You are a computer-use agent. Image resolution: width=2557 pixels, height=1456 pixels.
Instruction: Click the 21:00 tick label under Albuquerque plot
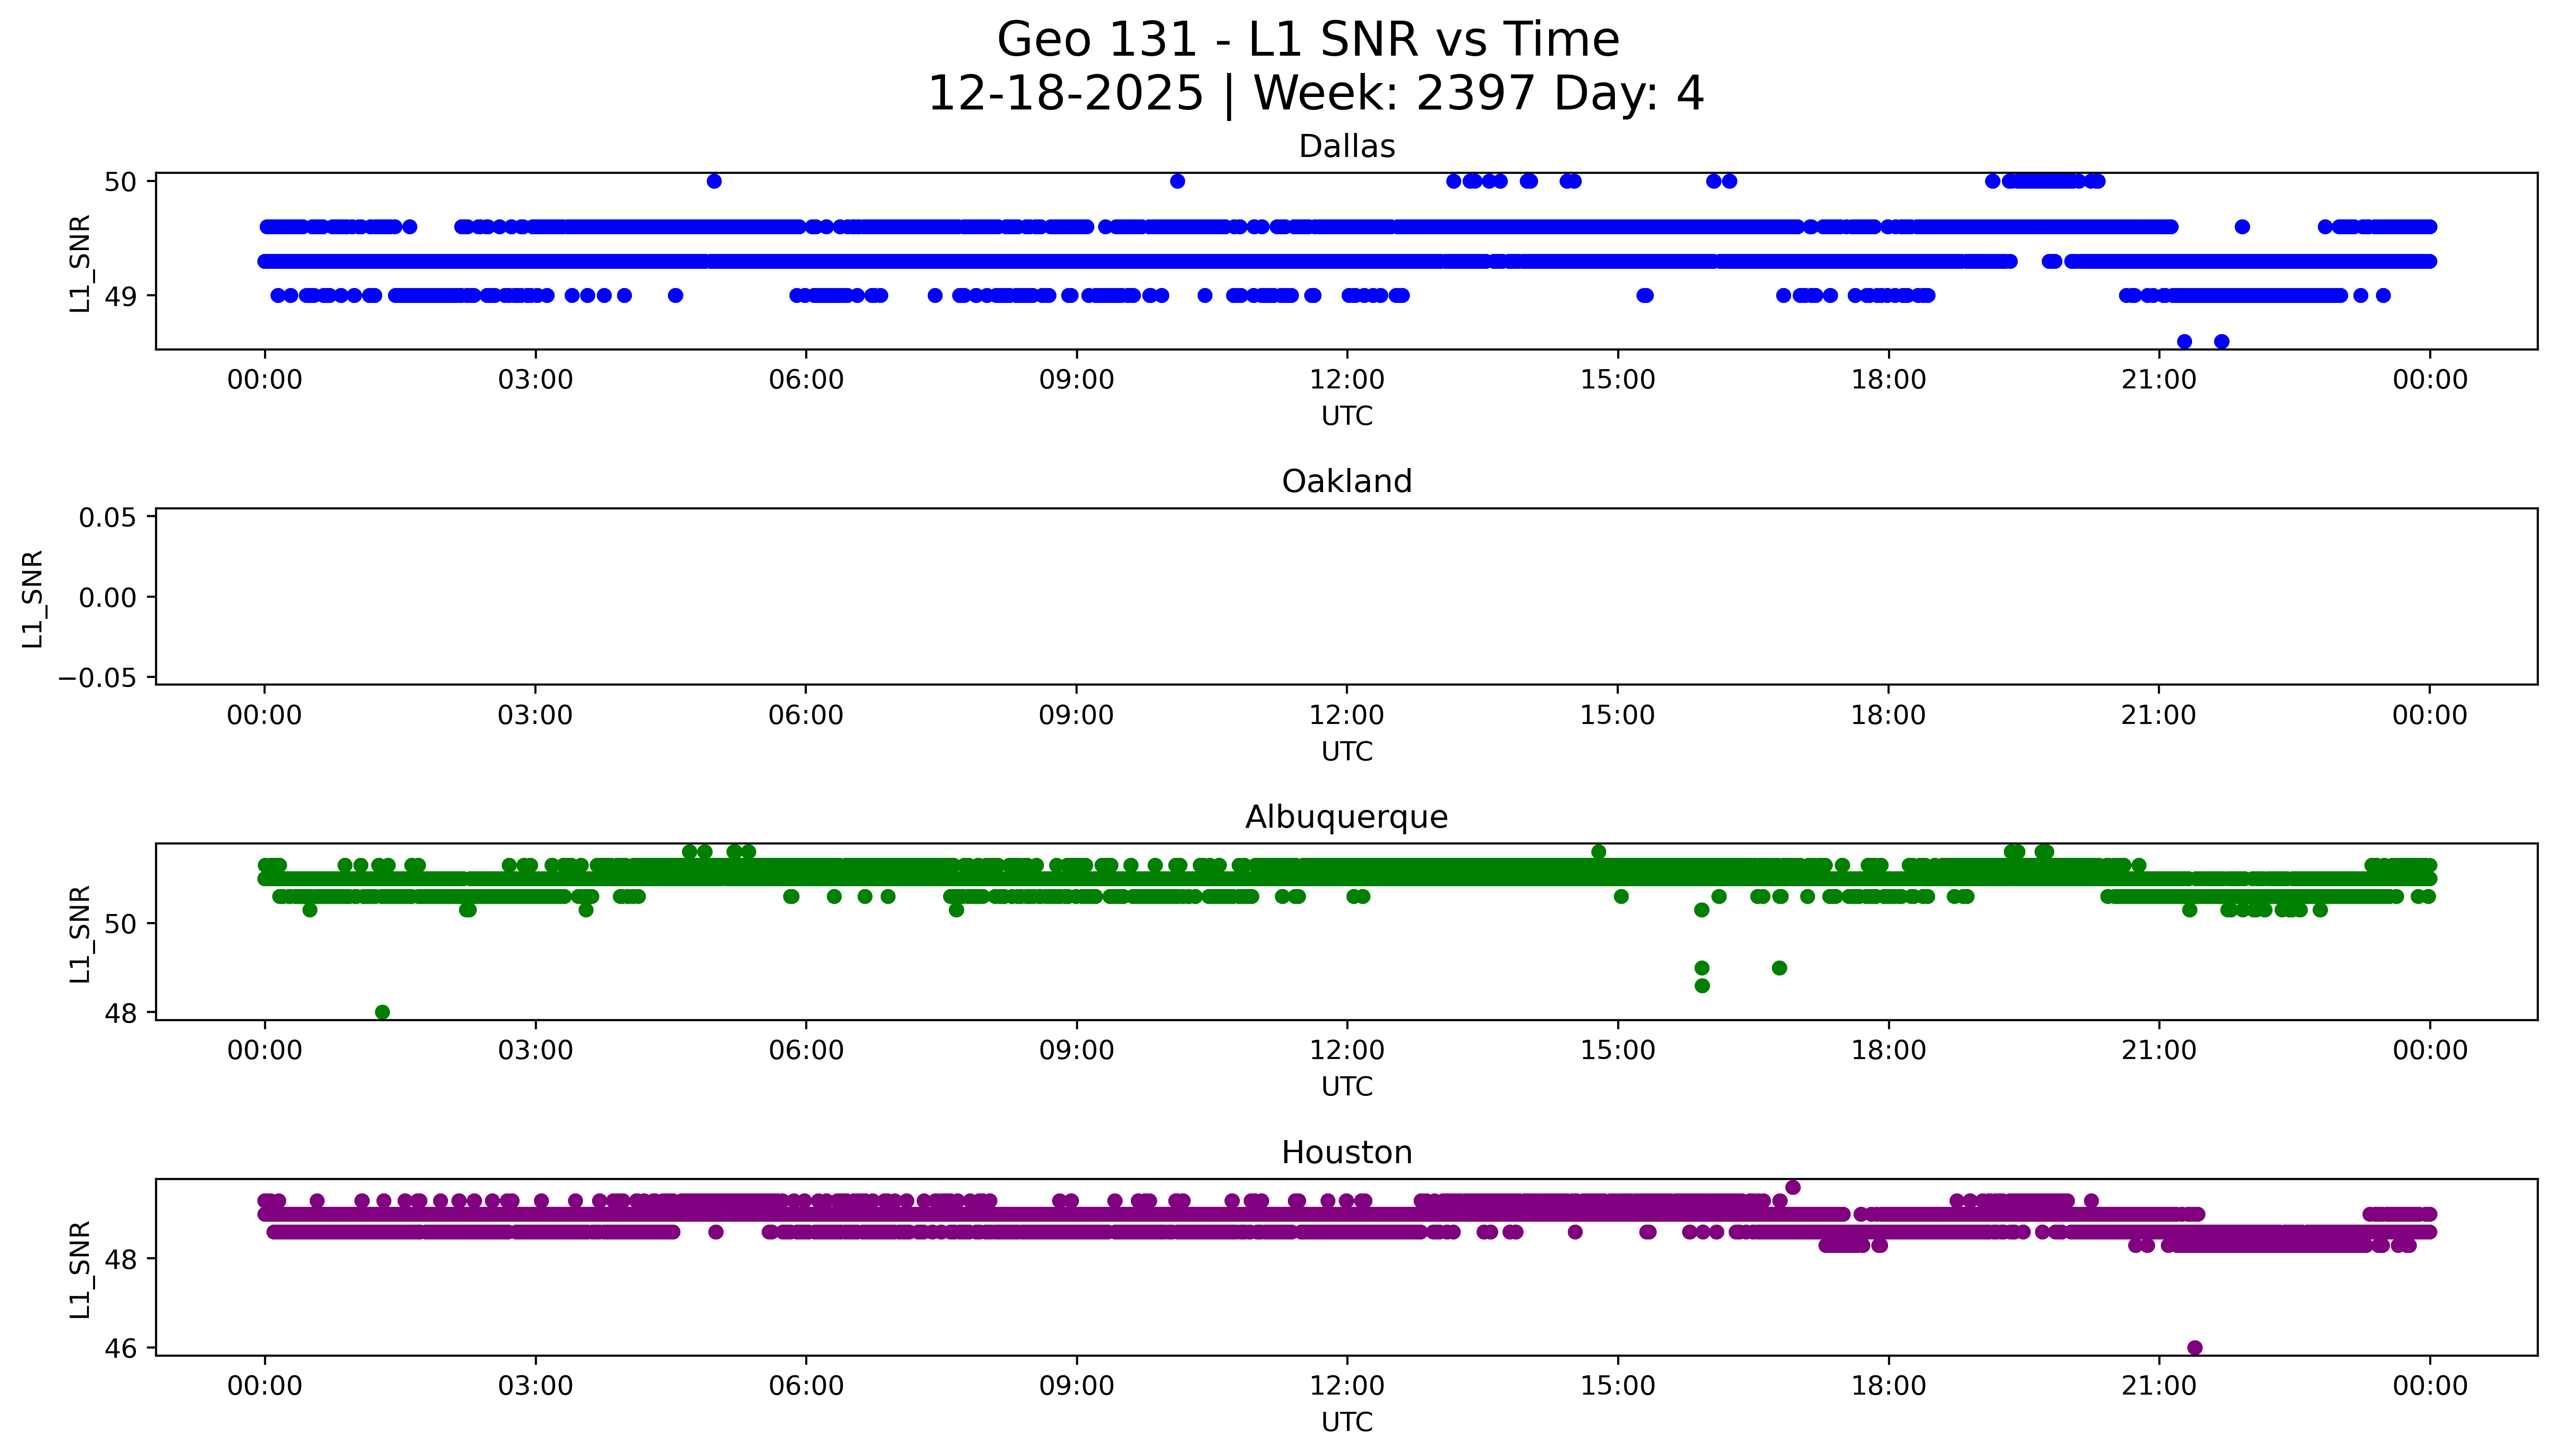coord(2158,1051)
